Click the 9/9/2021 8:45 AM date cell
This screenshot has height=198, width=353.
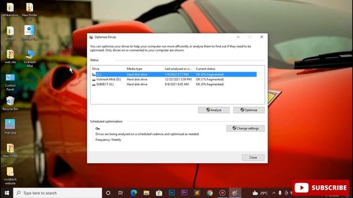point(176,84)
